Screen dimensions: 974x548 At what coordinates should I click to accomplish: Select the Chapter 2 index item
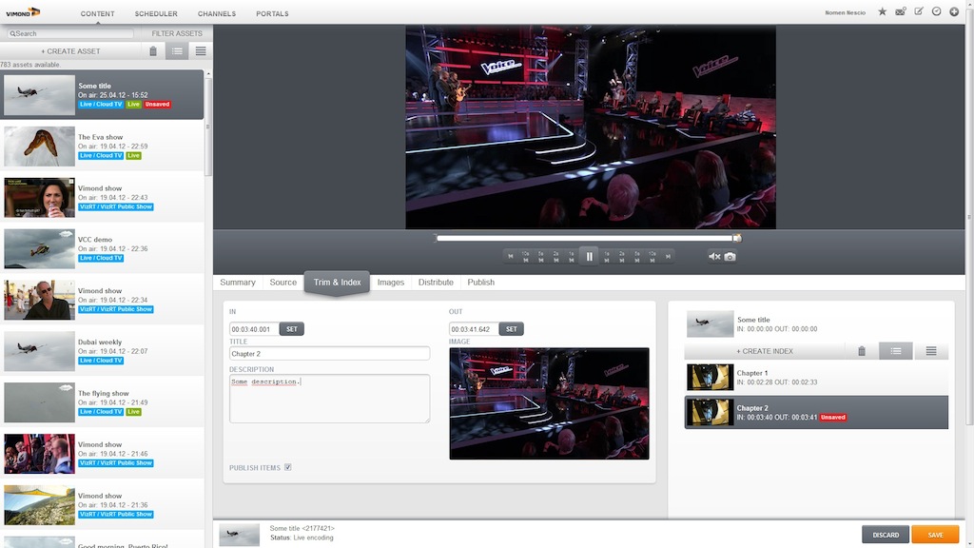(816, 412)
